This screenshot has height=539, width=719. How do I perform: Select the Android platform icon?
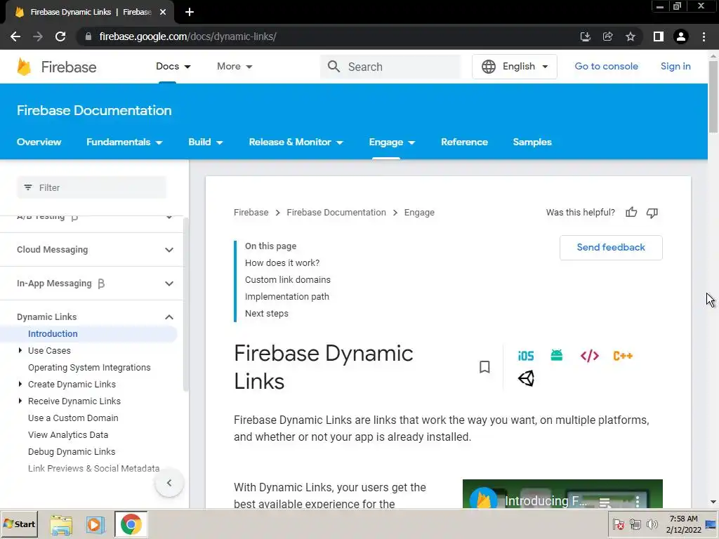tap(557, 355)
